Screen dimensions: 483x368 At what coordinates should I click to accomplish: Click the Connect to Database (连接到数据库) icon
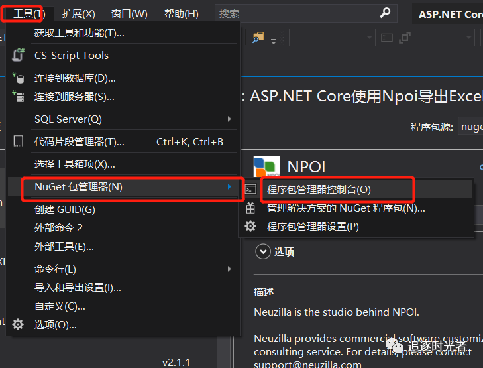tap(19, 78)
